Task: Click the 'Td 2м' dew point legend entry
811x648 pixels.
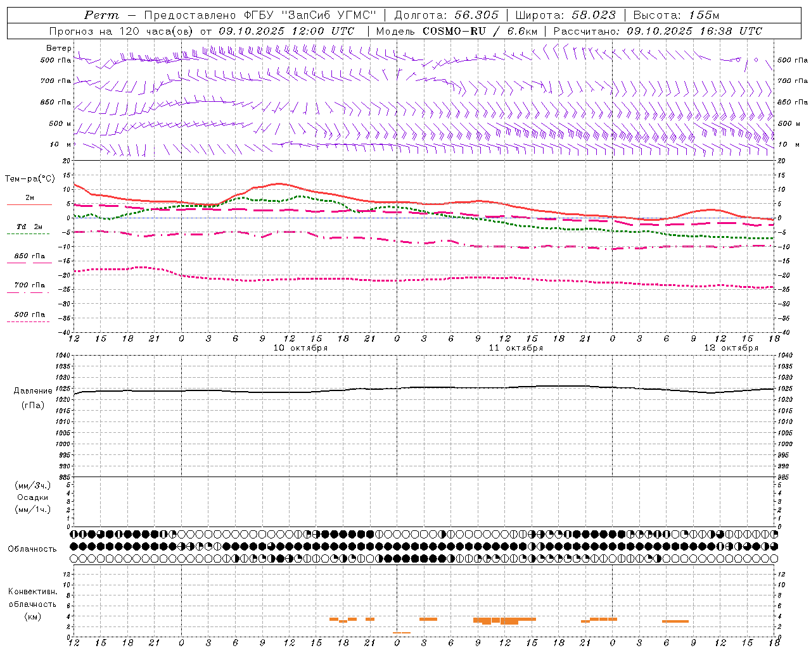Action: click(30, 227)
